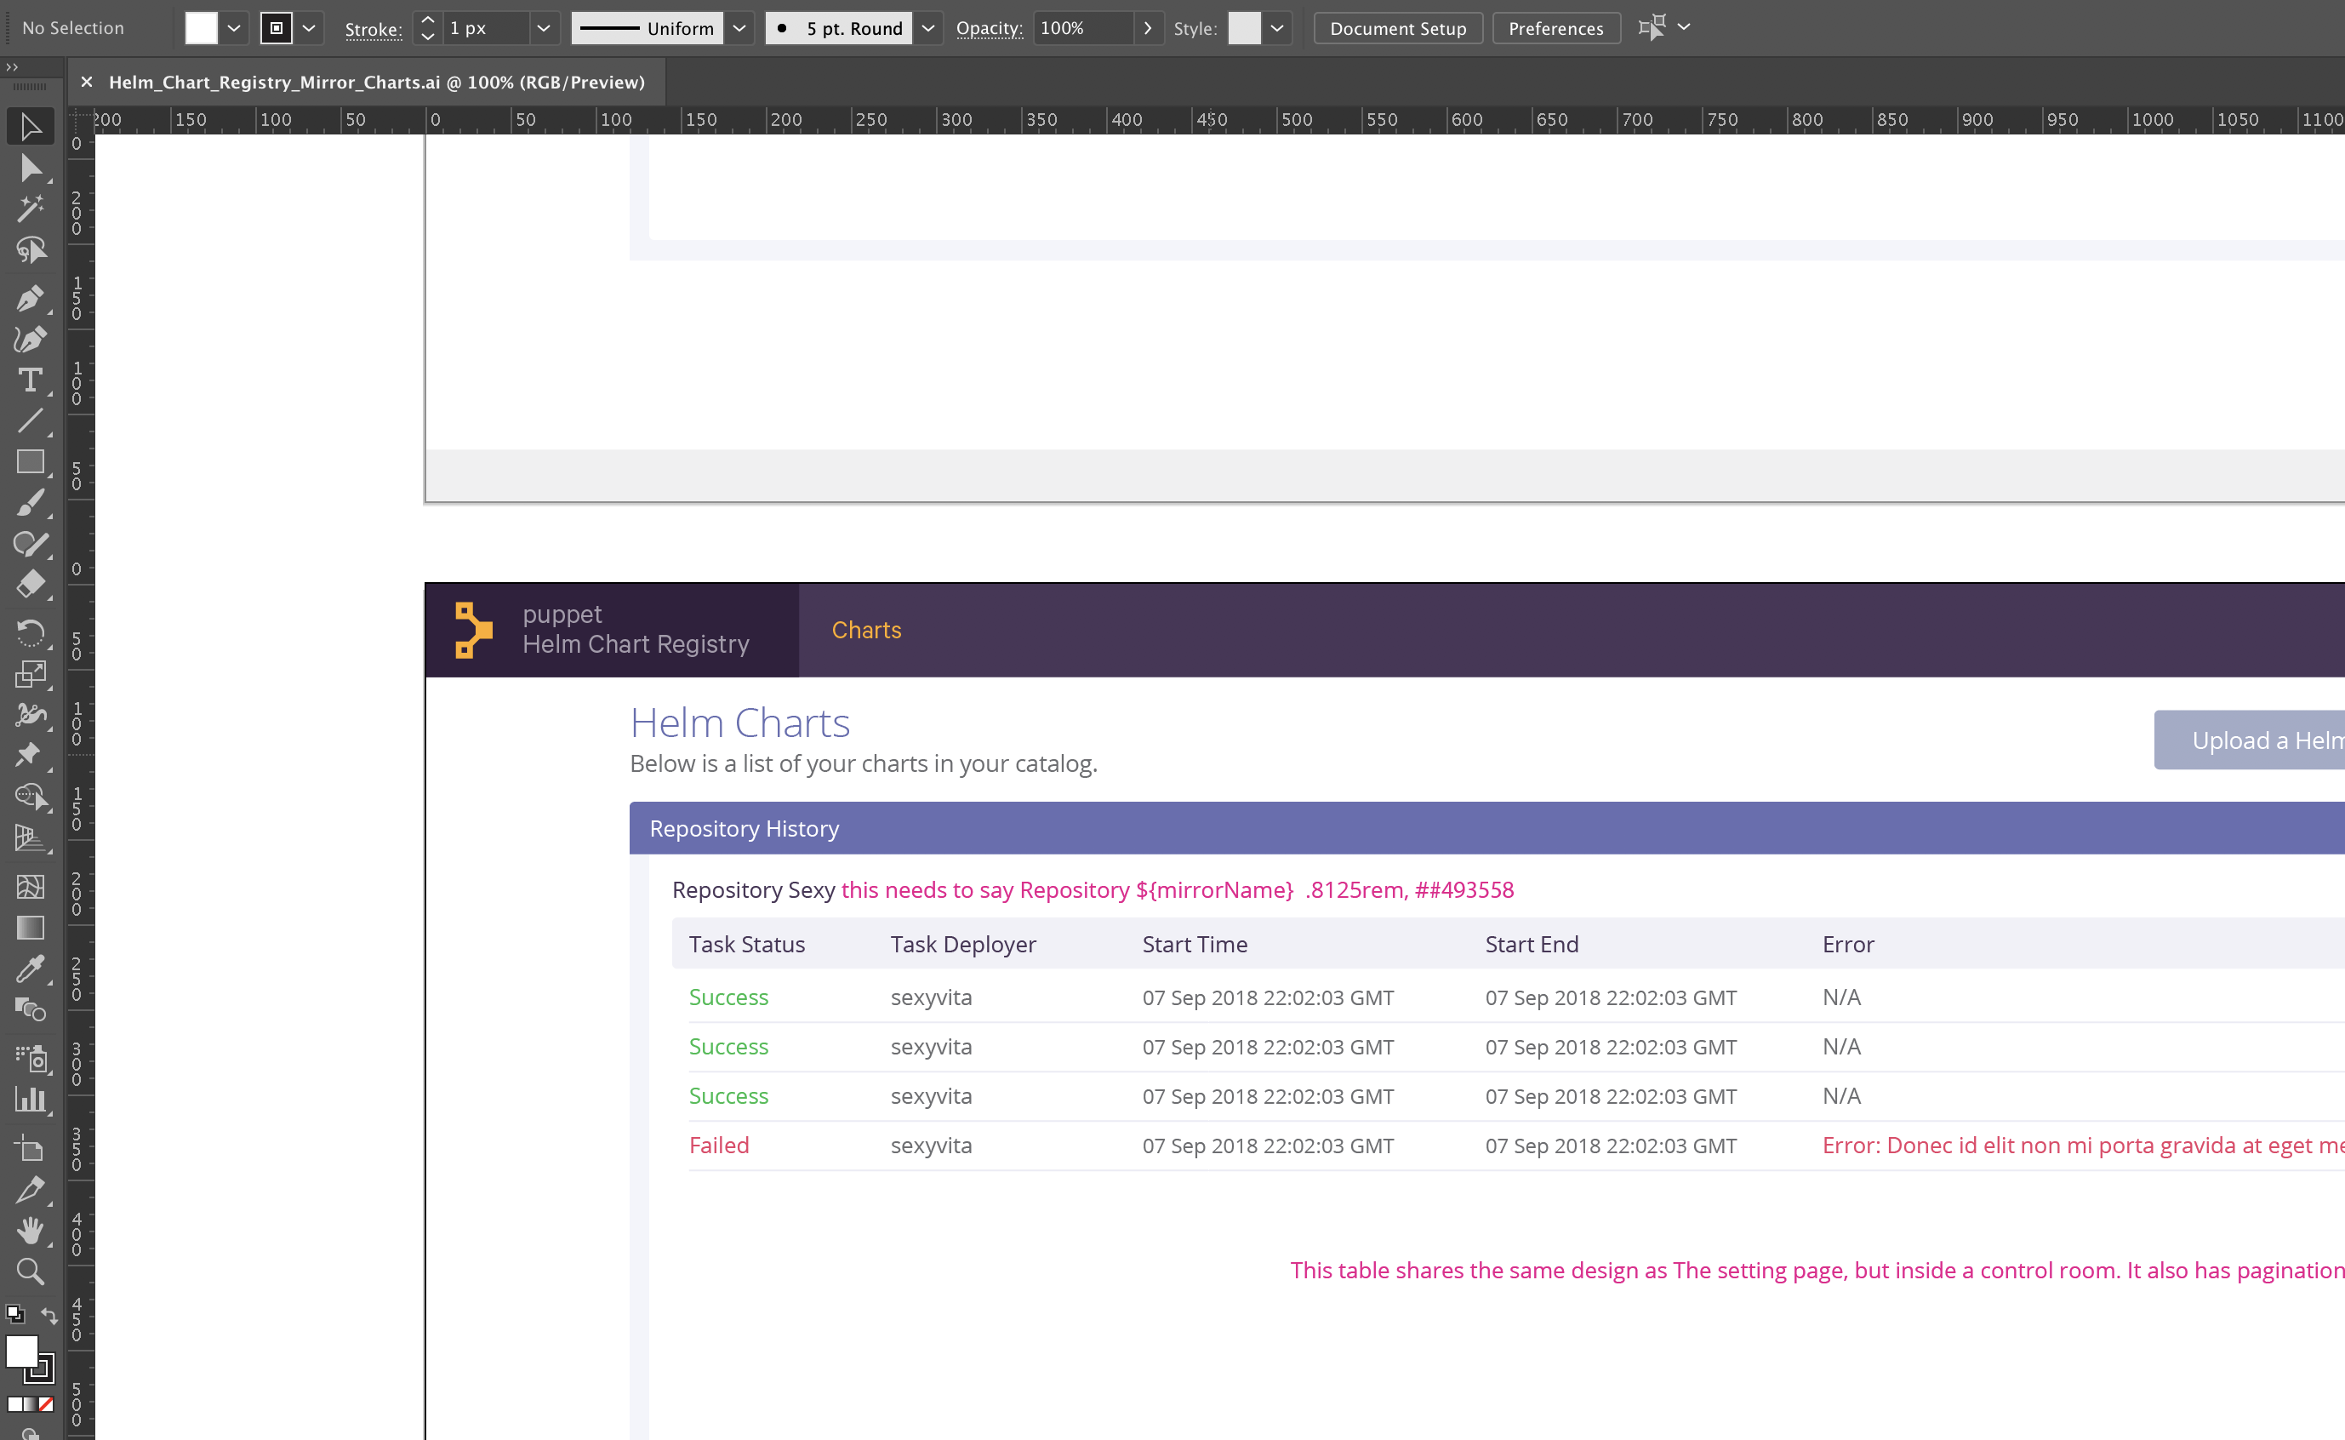
Task: Swap the fill and stroke colors
Action: tap(49, 1315)
